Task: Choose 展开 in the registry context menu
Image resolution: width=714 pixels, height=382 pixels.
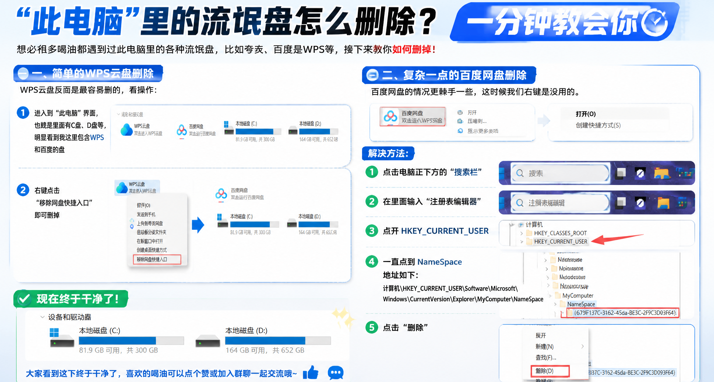Action: click(x=541, y=335)
